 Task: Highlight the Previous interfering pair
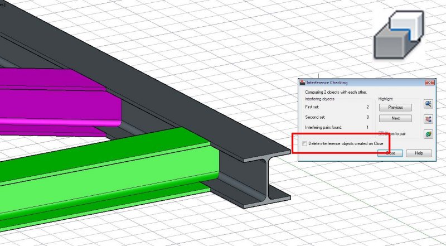pos(395,107)
